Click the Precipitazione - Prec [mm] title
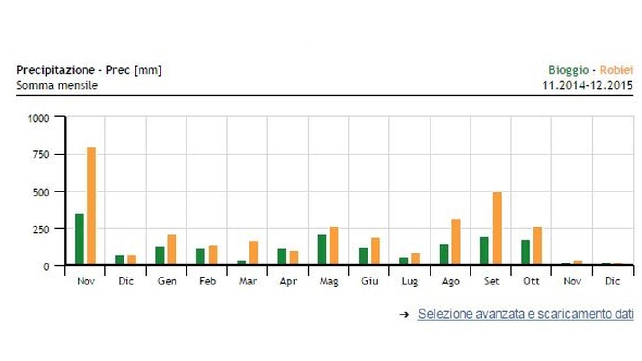Viewport: 642px width, 361px height. [89, 70]
